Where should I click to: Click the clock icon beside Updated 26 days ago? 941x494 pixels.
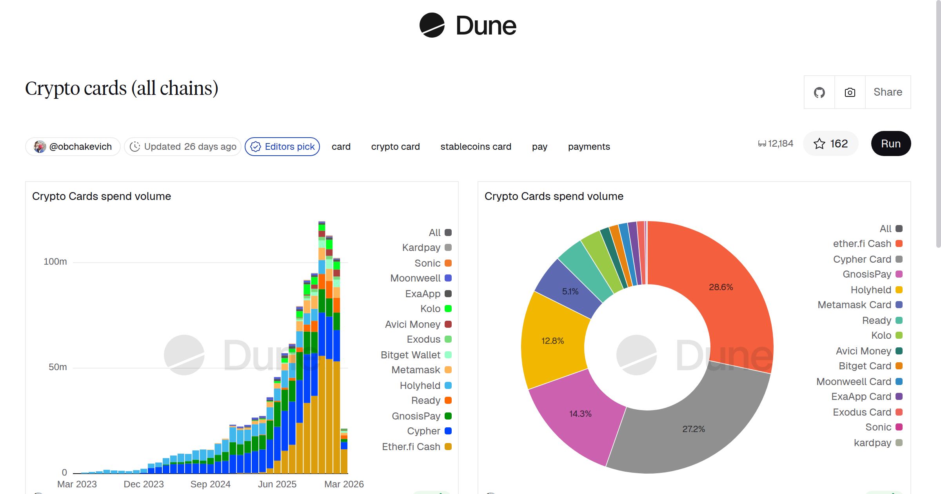coord(135,147)
